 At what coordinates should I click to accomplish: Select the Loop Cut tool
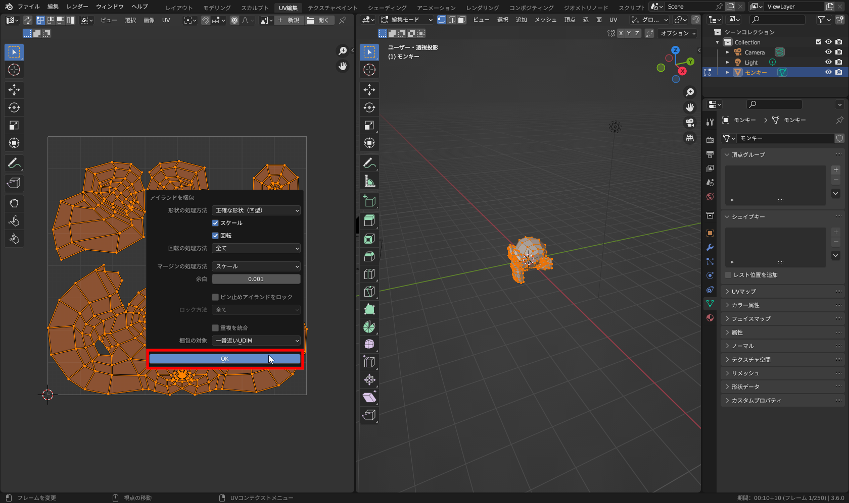tap(369, 274)
